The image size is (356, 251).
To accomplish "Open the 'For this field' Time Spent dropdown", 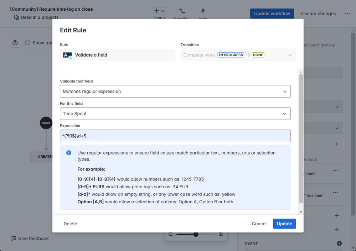I will point(175,114).
